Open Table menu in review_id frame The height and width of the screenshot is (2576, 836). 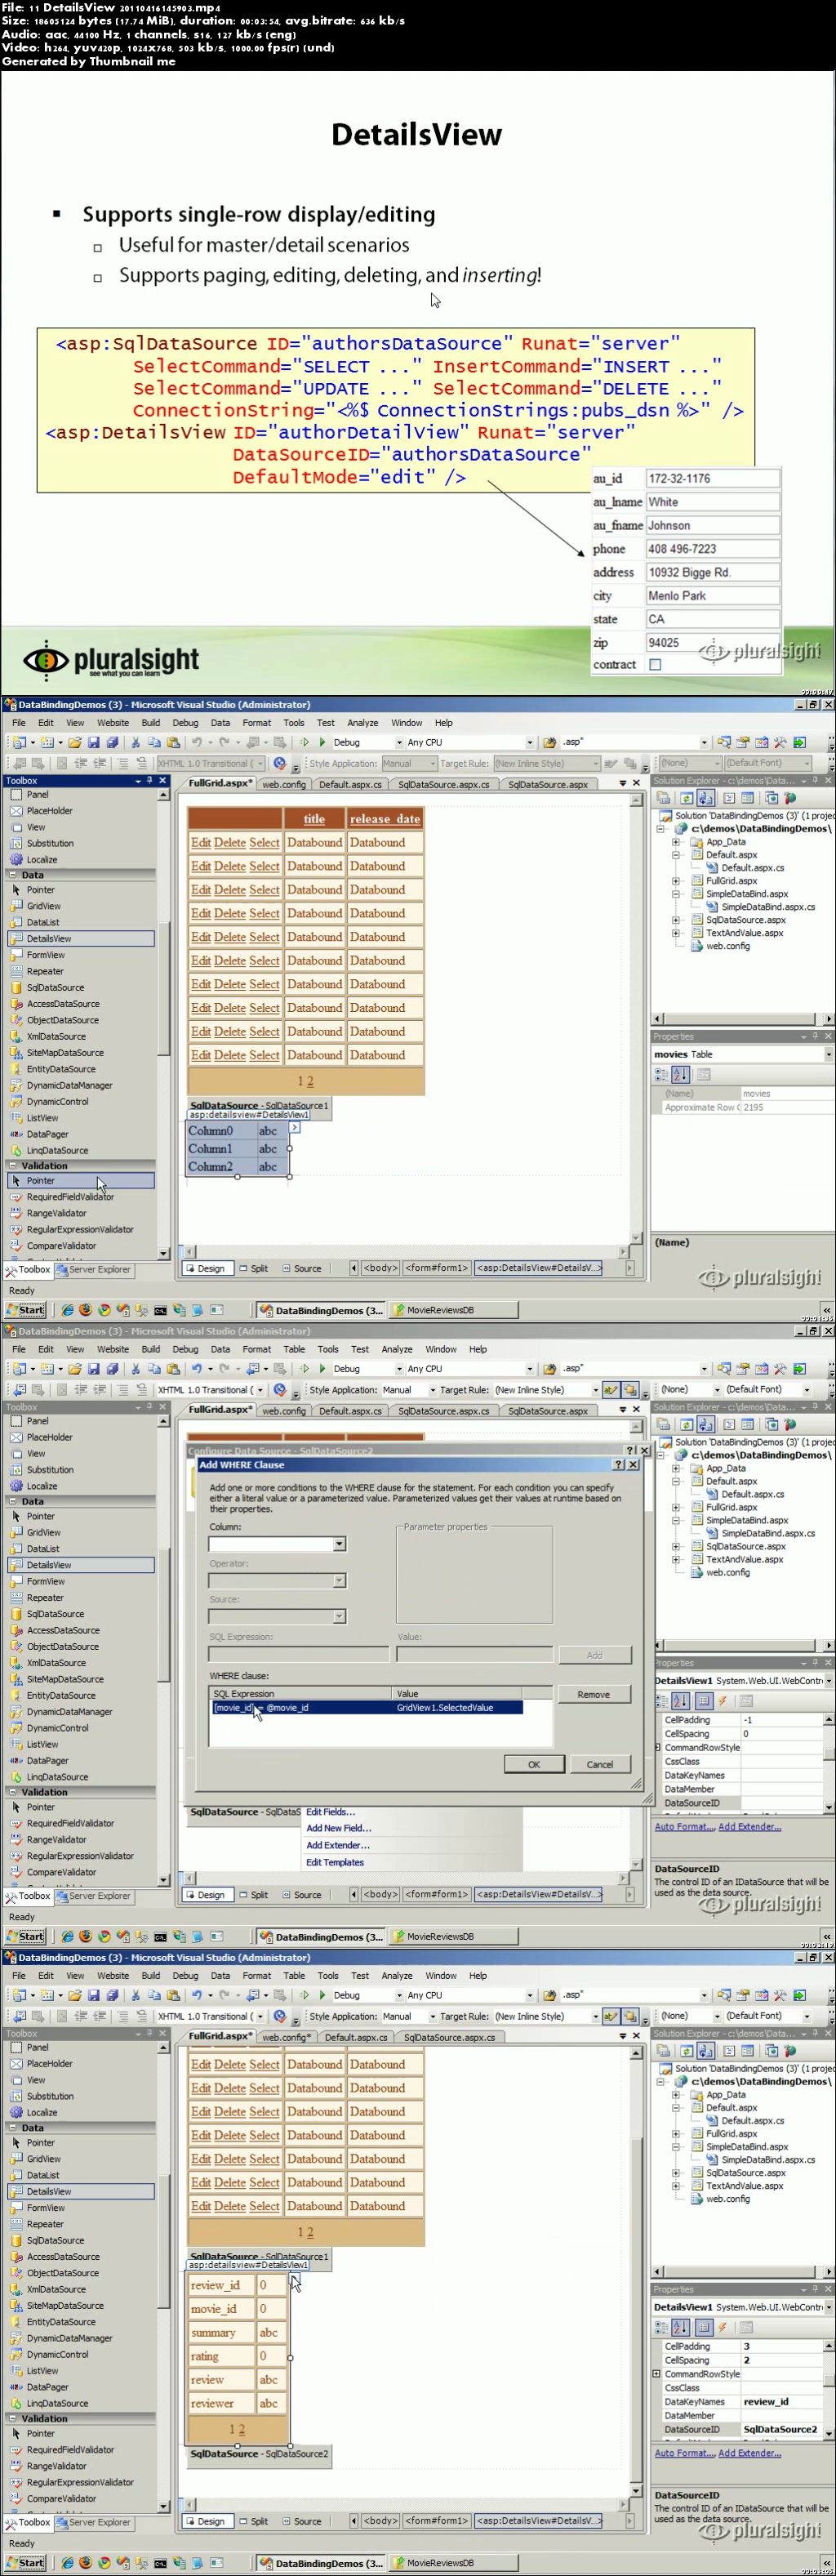pyautogui.click(x=294, y=1975)
